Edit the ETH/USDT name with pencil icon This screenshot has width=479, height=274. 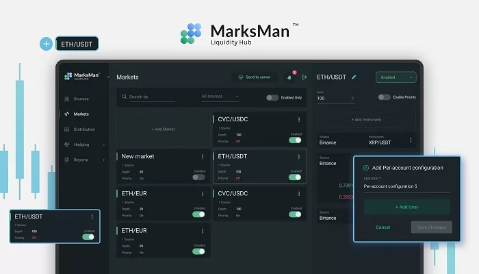pos(354,77)
